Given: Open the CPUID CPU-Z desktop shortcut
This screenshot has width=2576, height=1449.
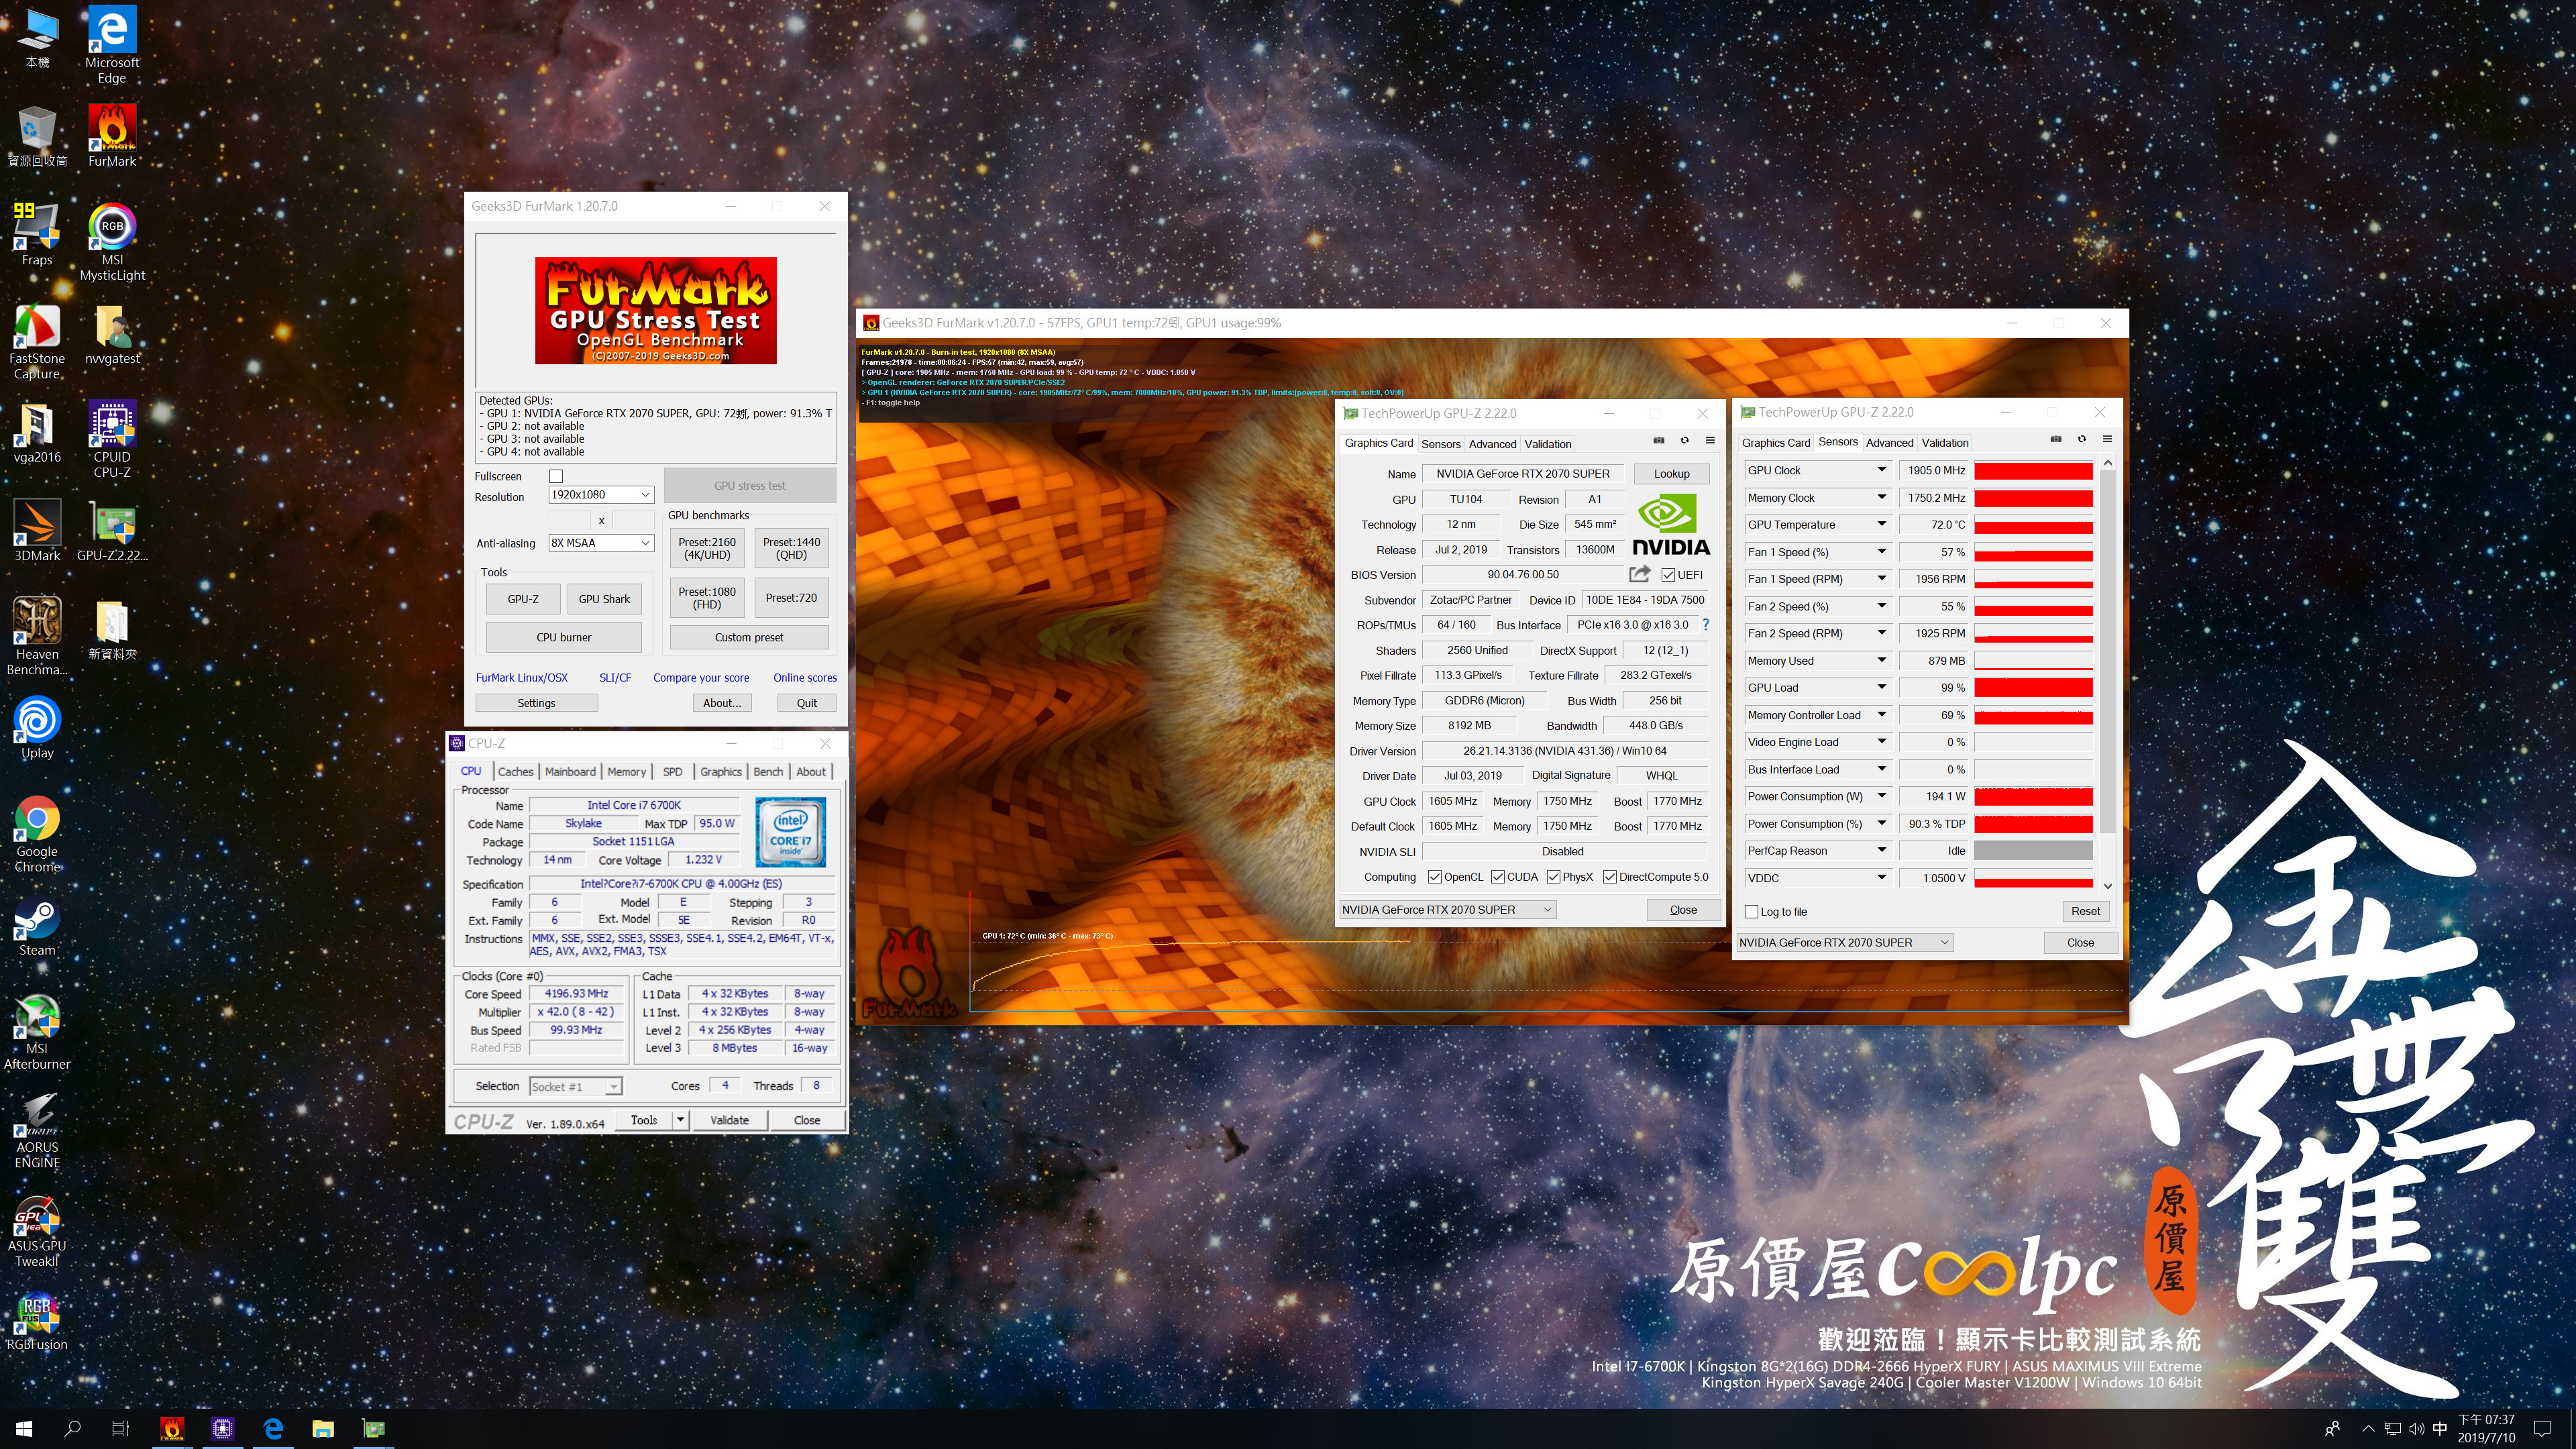Looking at the screenshot, I should (x=112, y=439).
